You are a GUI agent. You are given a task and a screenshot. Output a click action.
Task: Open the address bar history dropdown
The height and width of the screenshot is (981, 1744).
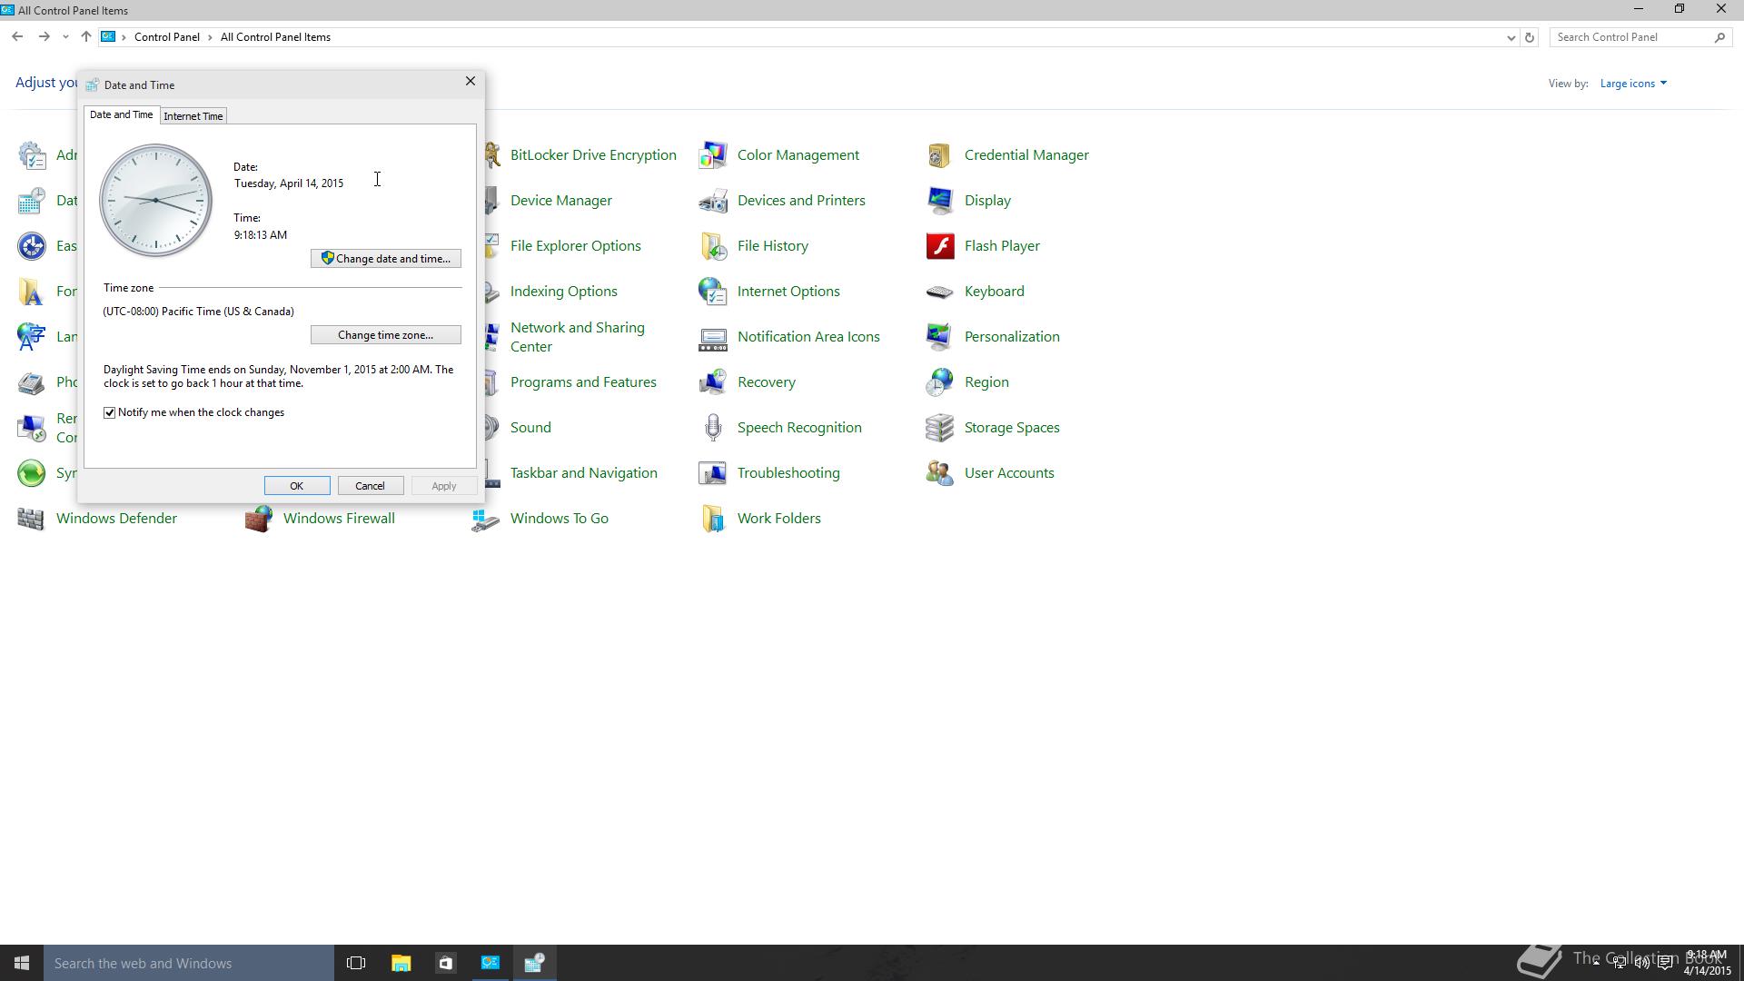1511,37
